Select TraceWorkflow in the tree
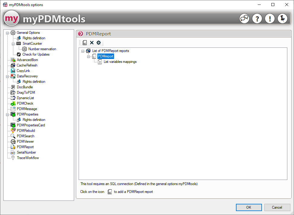 click(x=28, y=158)
